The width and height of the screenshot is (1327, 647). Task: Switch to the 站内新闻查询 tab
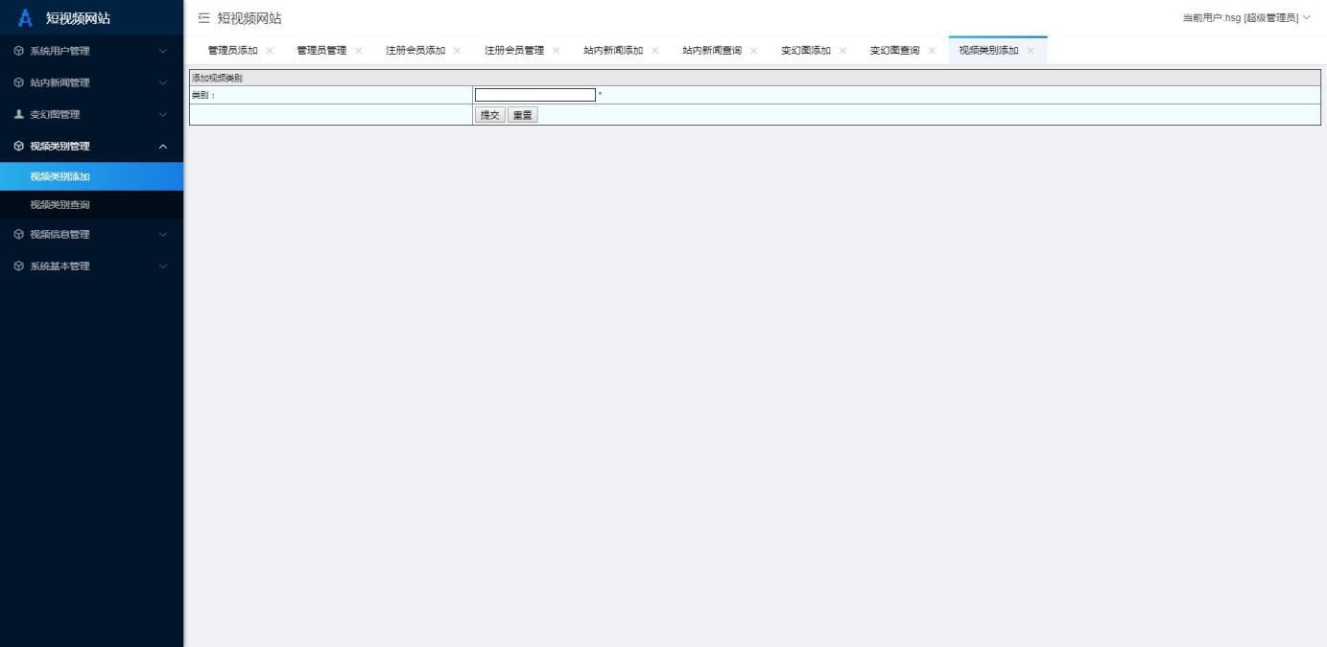coord(712,51)
